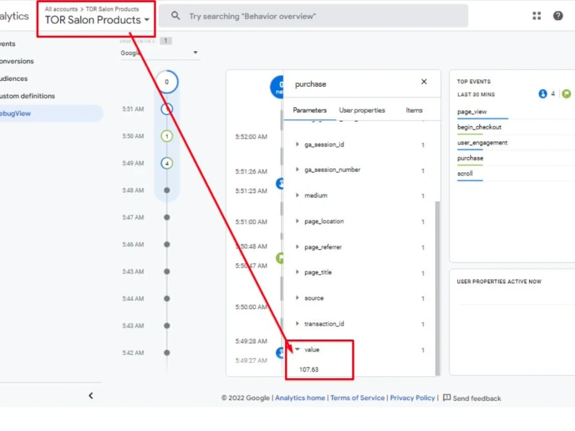Screen dimensions: 575x431
Task: Select the 5:48 AM minute dot
Action: (x=167, y=190)
